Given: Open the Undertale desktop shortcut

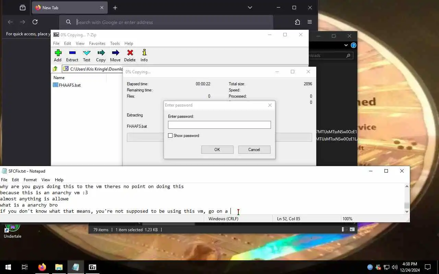Looking at the screenshot, I should 12,230.
